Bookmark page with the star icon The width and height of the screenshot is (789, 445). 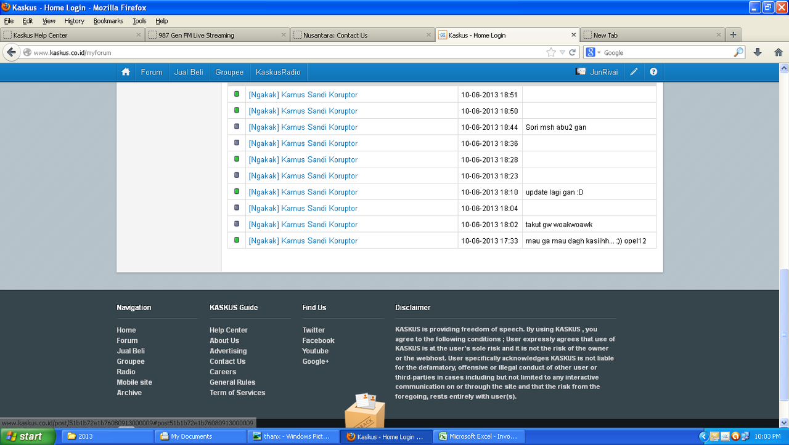tap(551, 52)
